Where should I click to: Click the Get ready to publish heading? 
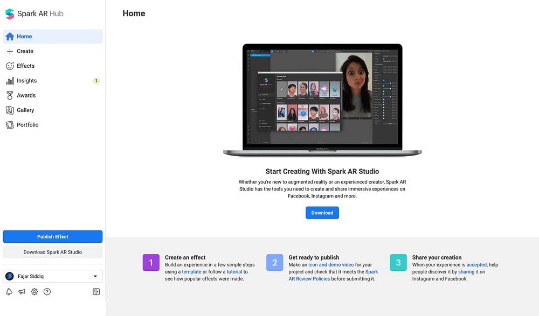314,257
